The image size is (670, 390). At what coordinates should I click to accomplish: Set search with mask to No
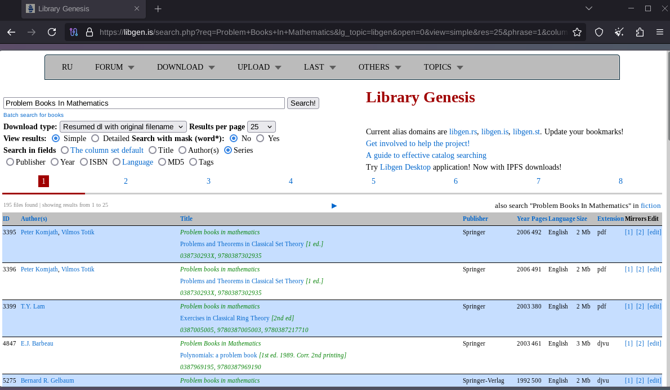pos(233,138)
